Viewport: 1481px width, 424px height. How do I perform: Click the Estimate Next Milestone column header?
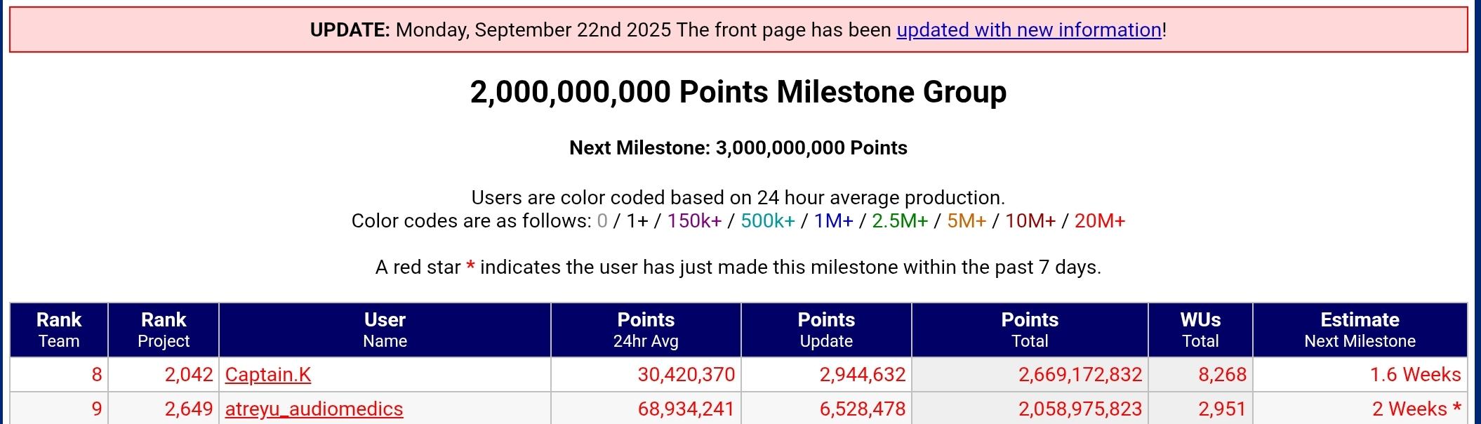pos(1360,330)
